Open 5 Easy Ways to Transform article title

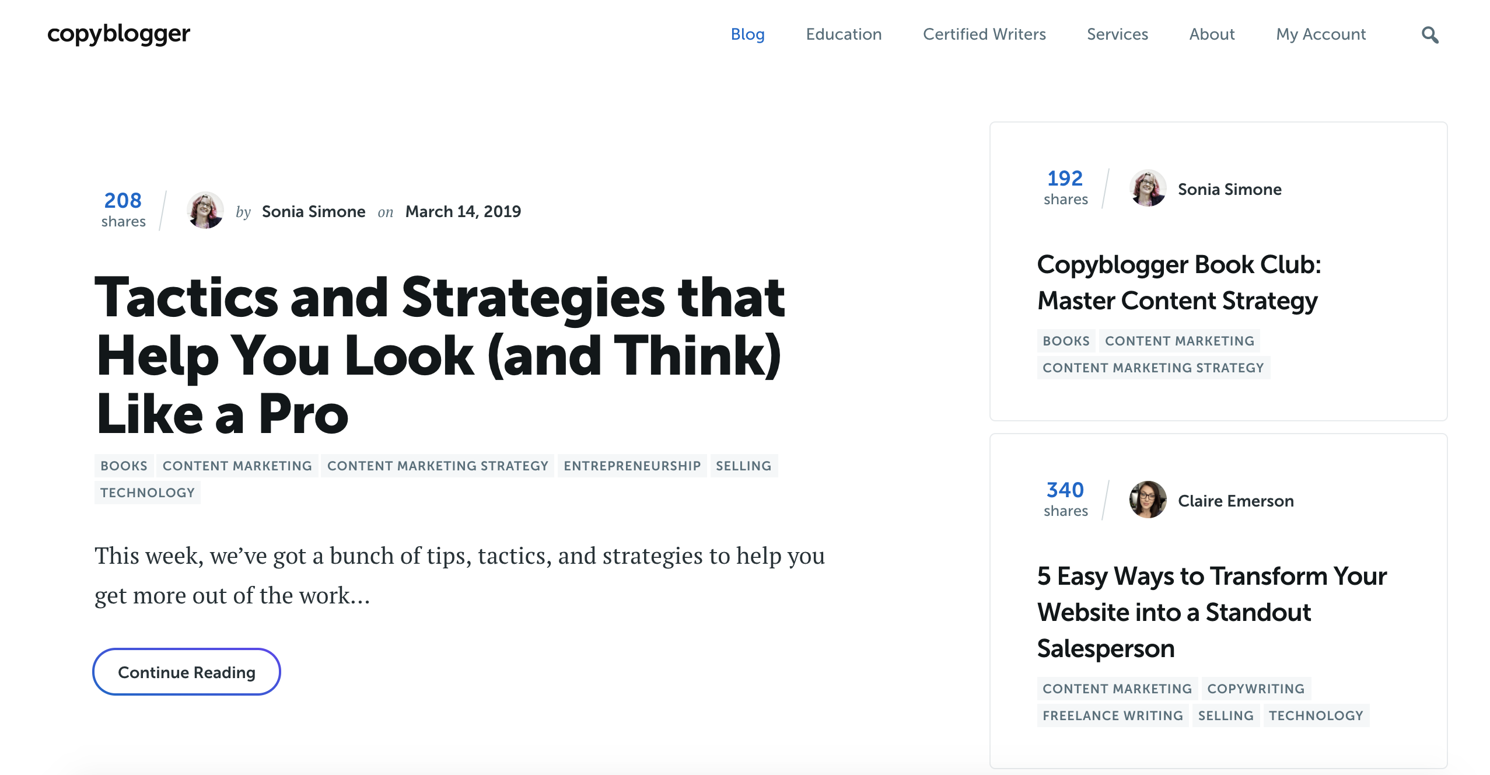click(x=1212, y=612)
